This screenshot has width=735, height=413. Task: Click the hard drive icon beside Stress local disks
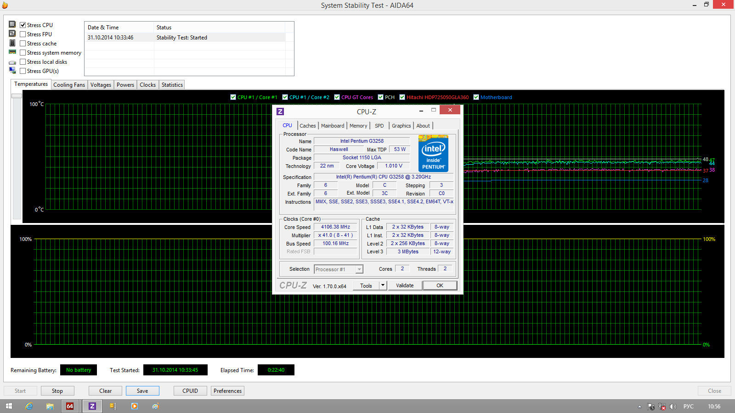click(12, 62)
